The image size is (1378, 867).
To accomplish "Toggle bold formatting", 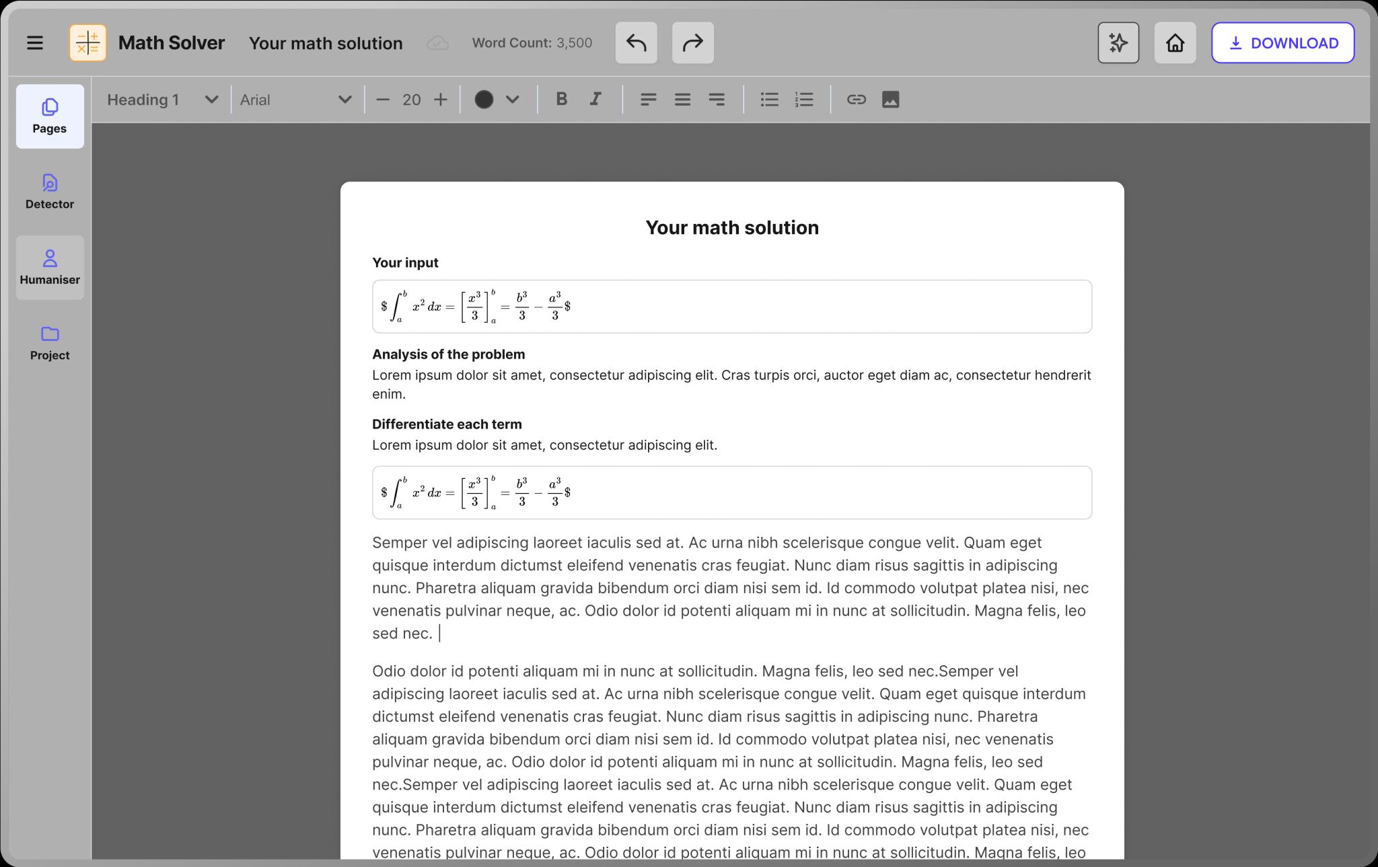I will tap(562, 100).
